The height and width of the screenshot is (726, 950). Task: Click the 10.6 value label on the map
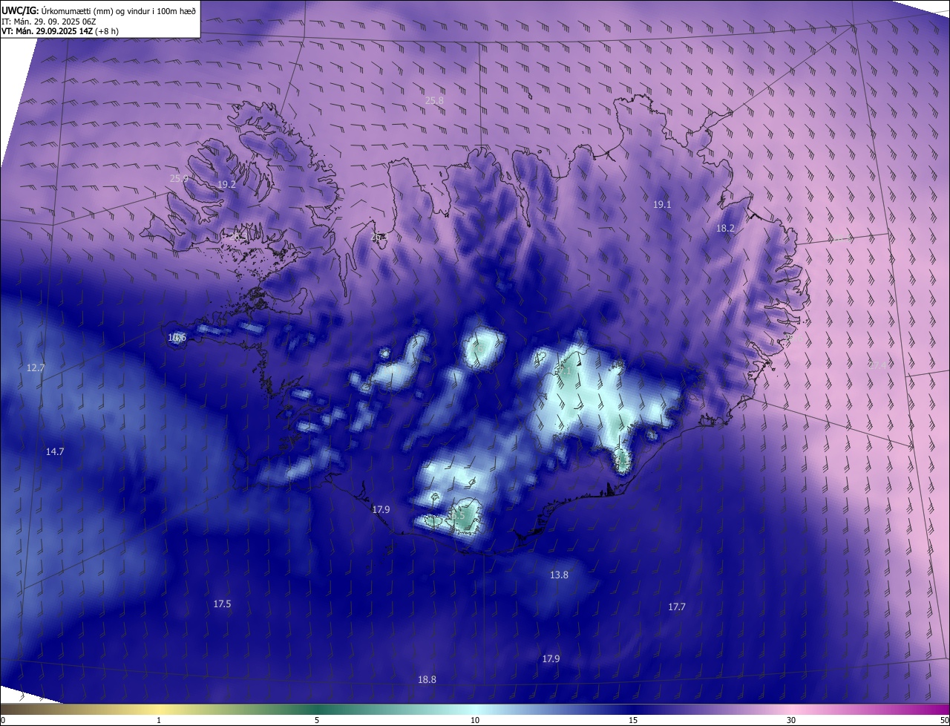tap(177, 338)
